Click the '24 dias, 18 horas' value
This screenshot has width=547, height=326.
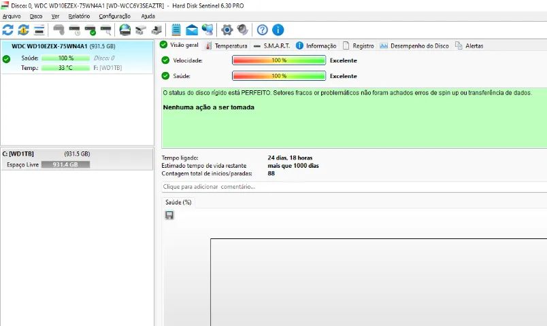coord(291,158)
